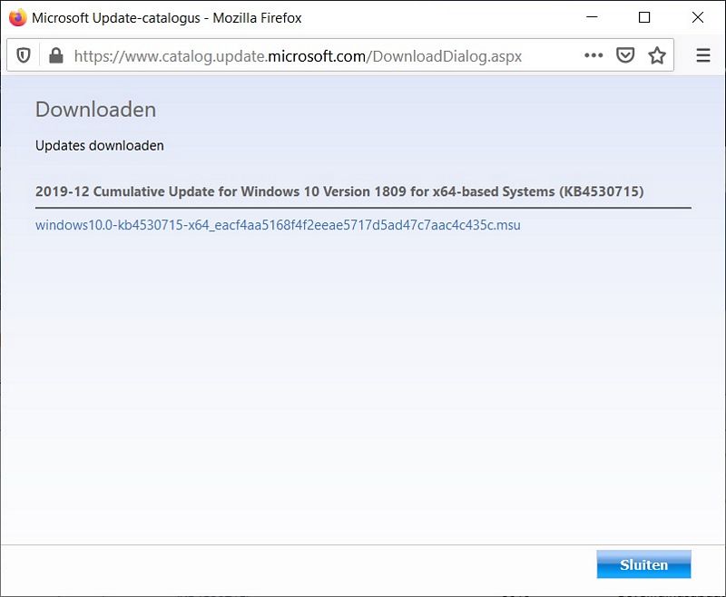The height and width of the screenshot is (597, 726).
Task: Open Firefox hamburger menu
Action: point(703,55)
